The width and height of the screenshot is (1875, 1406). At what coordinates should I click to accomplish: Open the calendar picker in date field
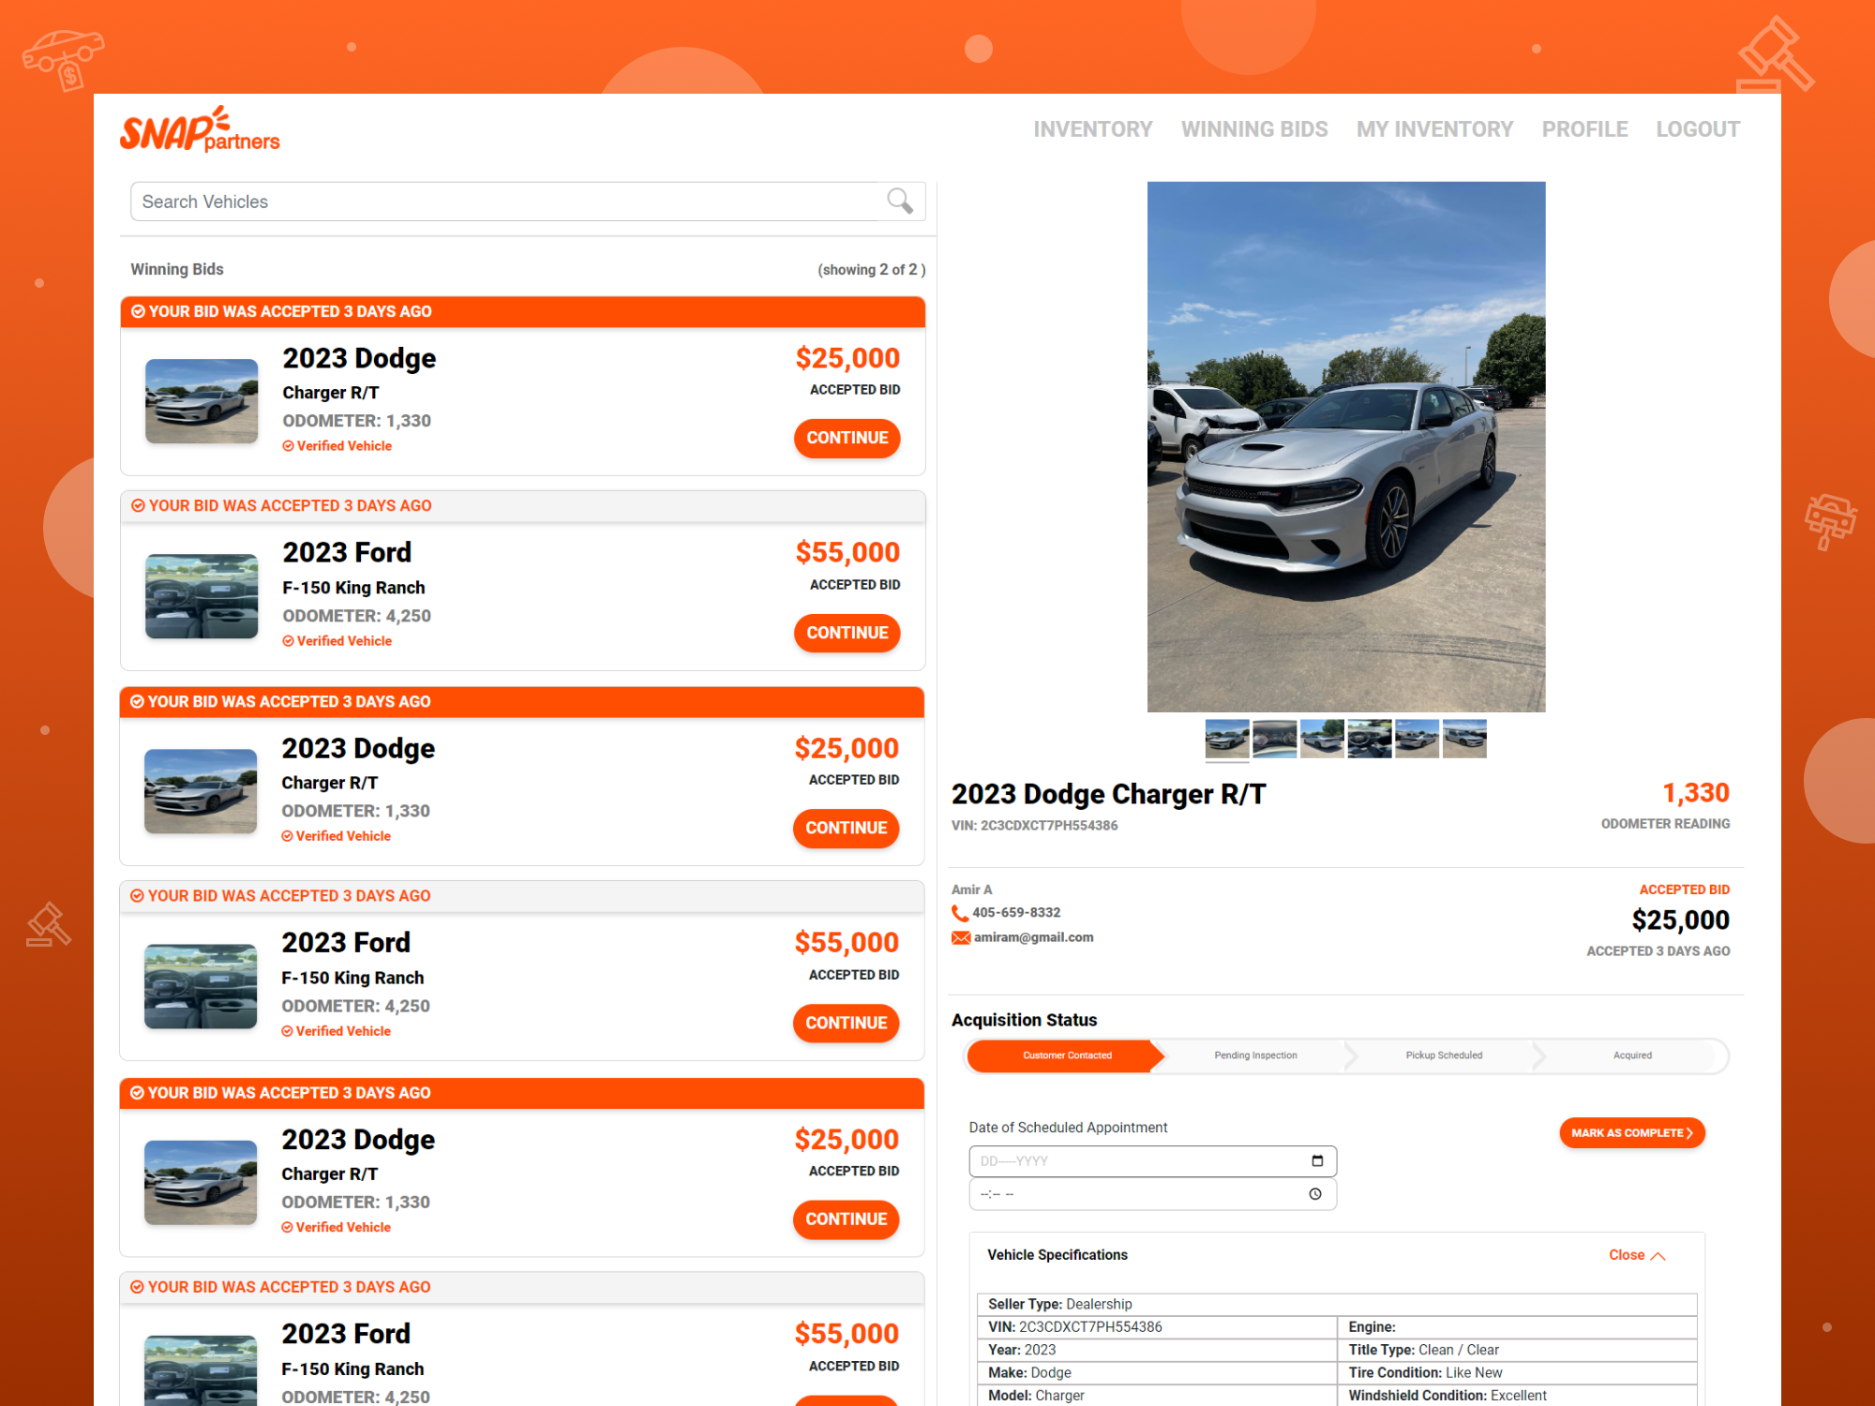pyautogui.click(x=1317, y=1160)
